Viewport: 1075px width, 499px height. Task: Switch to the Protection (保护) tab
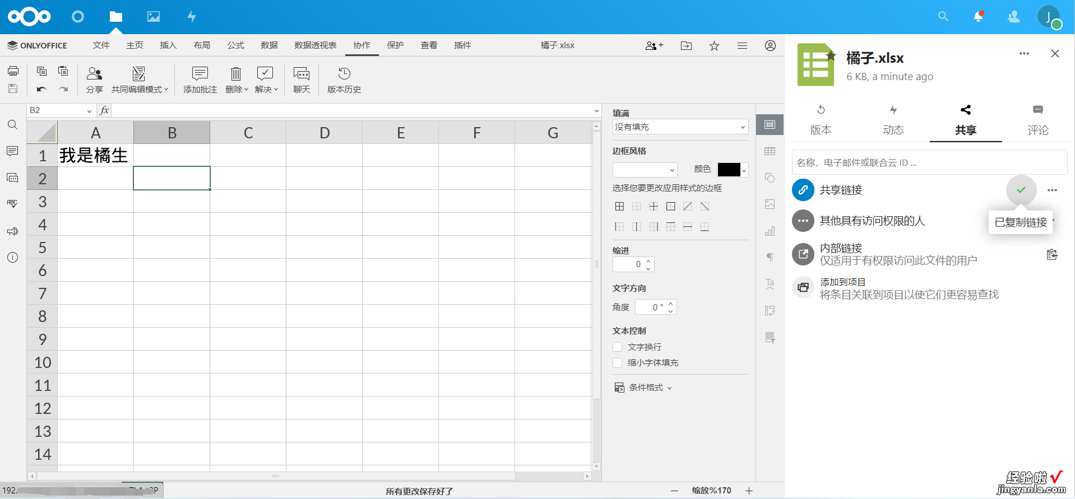395,45
